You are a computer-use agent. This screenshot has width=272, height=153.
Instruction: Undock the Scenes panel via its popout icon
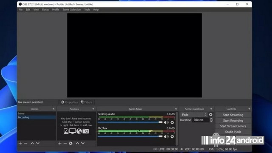pyautogui.click(x=54, y=109)
